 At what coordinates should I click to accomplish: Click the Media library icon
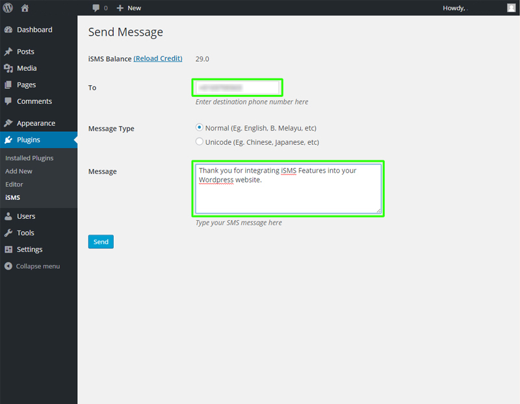click(8, 68)
